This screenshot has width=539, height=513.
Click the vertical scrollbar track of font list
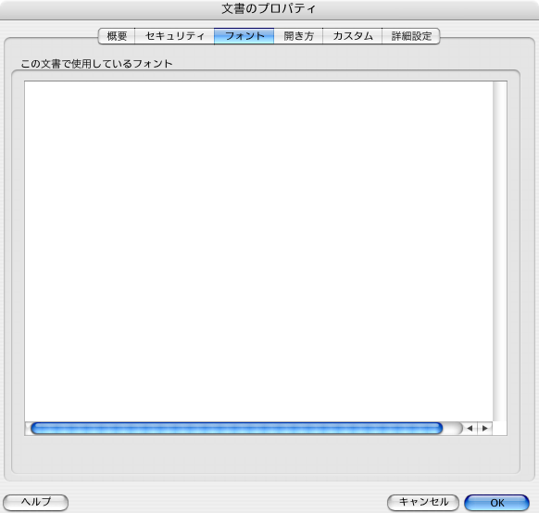499,251
